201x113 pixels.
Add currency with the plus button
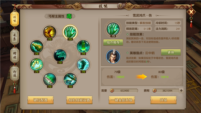coord(181,91)
